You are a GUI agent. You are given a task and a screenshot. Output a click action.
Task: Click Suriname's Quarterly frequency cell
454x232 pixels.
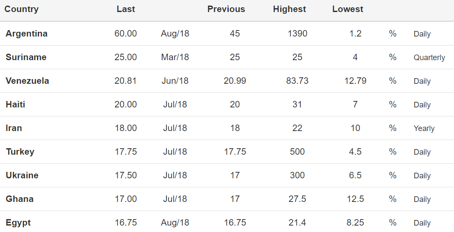tap(429, 58)
